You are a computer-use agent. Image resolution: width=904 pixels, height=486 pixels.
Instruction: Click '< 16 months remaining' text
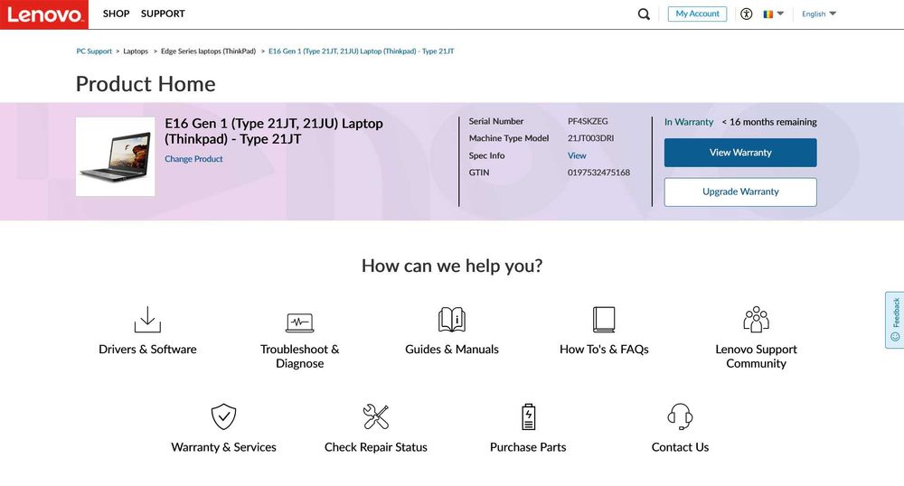(x=769, y=122)
